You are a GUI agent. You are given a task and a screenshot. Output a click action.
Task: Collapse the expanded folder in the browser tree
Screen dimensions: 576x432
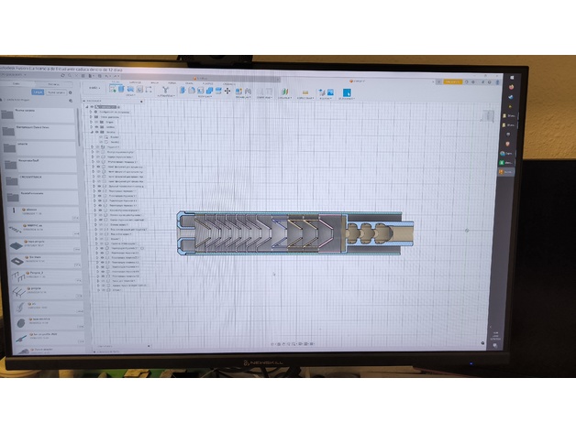[x=89, y=132]
